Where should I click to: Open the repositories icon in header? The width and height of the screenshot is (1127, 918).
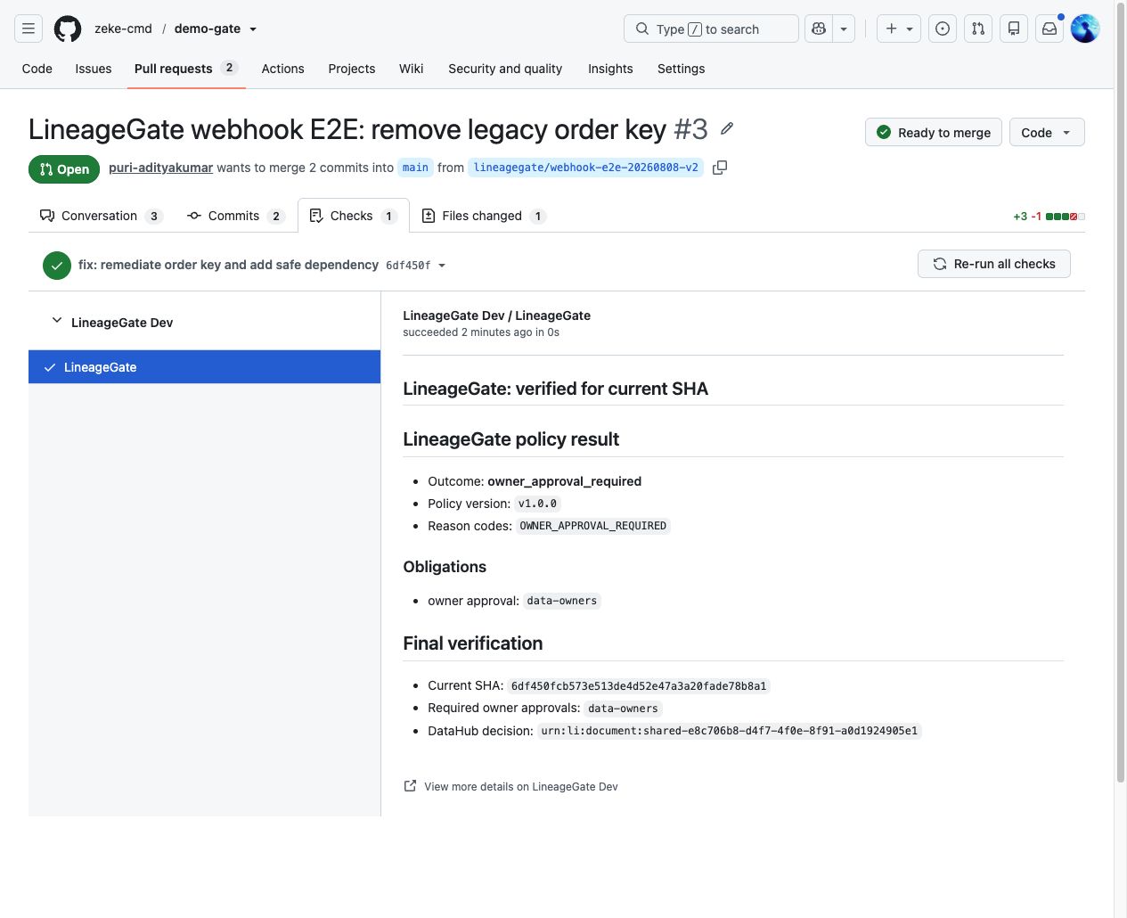tap(1014, 29)
